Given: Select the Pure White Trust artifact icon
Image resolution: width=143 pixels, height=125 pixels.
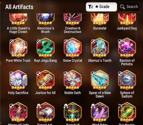Looking at the screenshot, I should point(18,48).
